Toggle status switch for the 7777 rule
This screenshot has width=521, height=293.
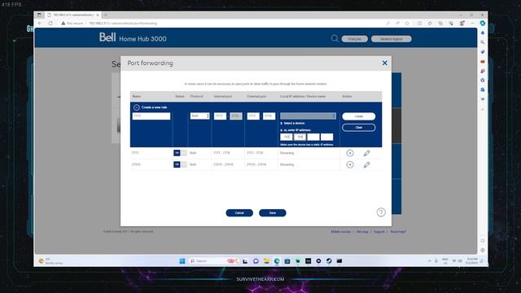(180, 153)
